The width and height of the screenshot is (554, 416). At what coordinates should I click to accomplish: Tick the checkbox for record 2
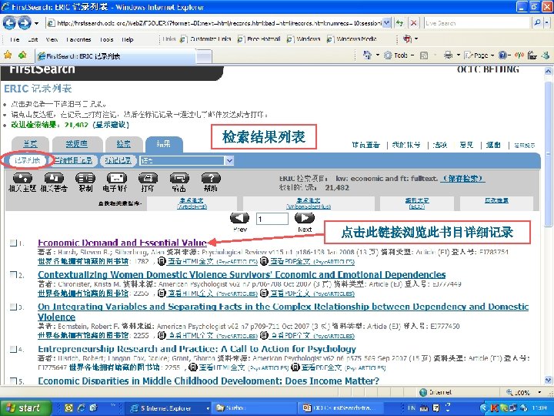(13, 274)
